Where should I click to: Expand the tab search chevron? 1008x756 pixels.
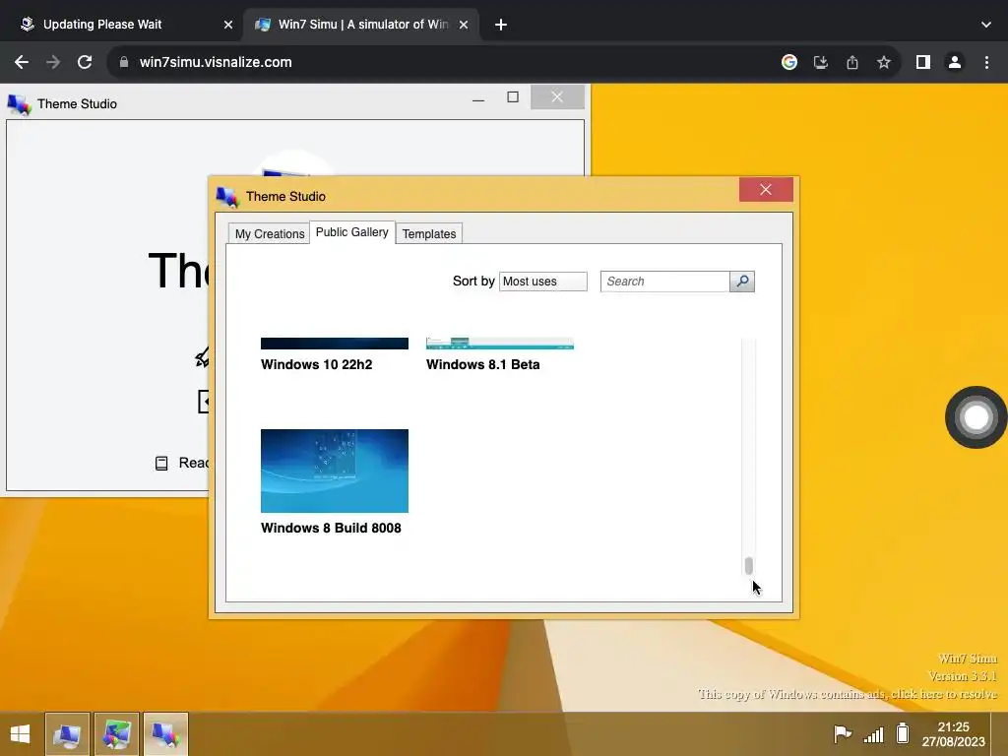[x=986, y=25]
